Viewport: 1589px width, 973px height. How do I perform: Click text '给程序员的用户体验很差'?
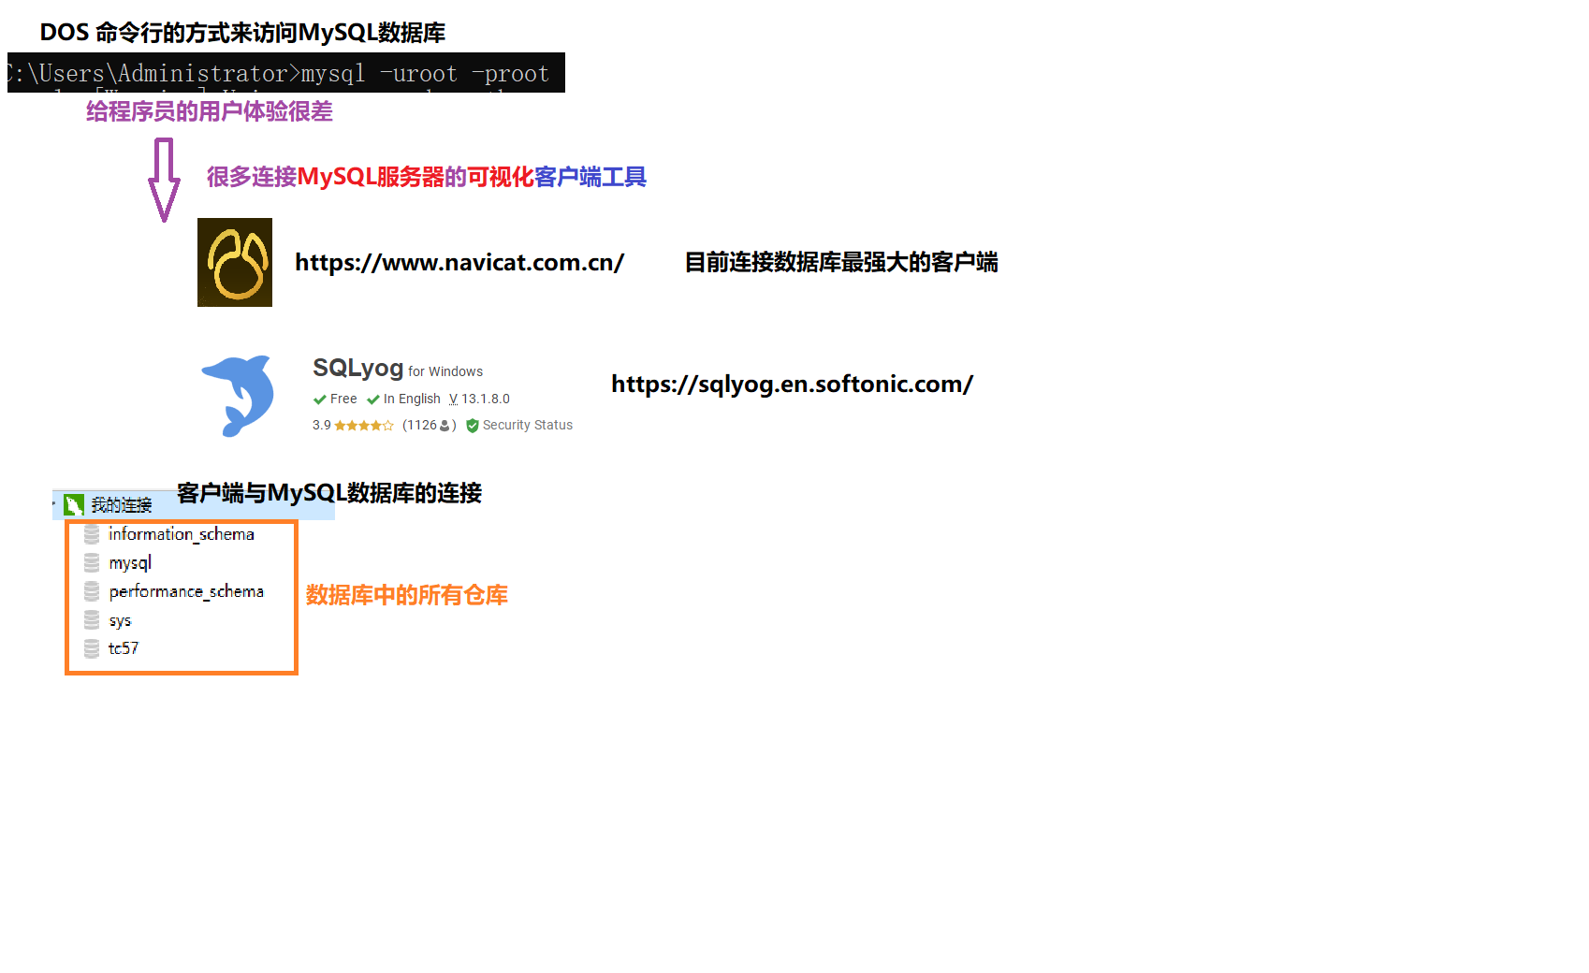coord(210,112)
